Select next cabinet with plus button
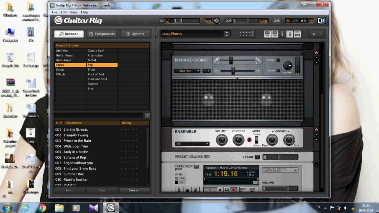379x213 pixels. click(208, 71)
